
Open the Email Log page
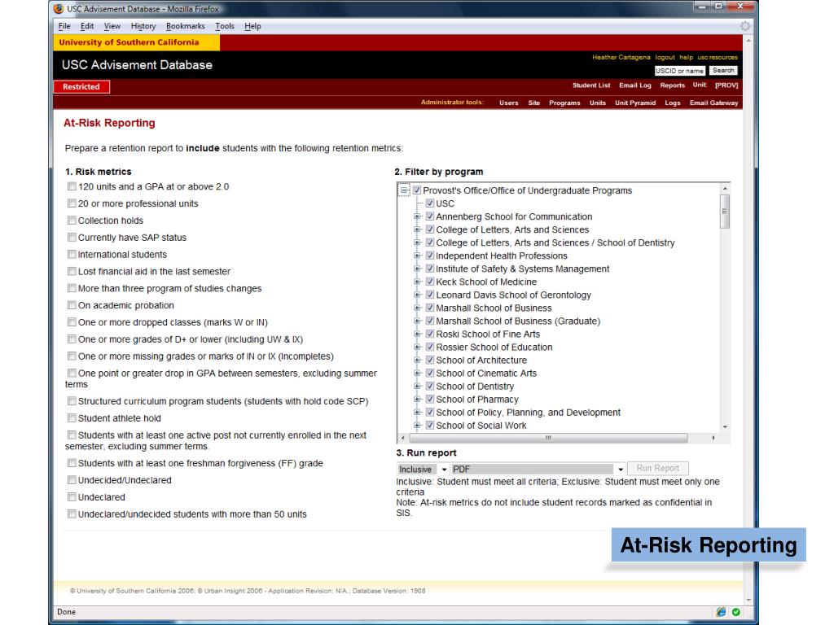(635, 85)
